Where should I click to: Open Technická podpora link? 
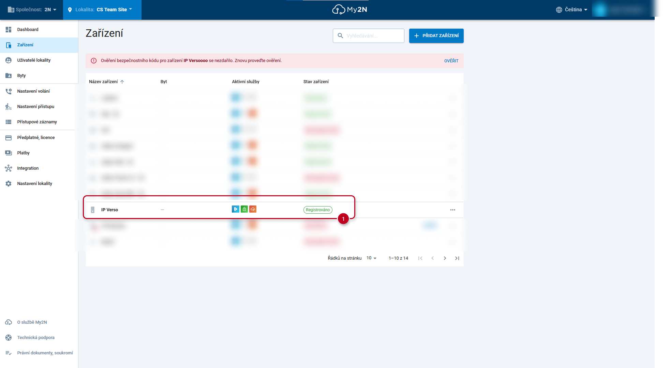coord(36,338)
